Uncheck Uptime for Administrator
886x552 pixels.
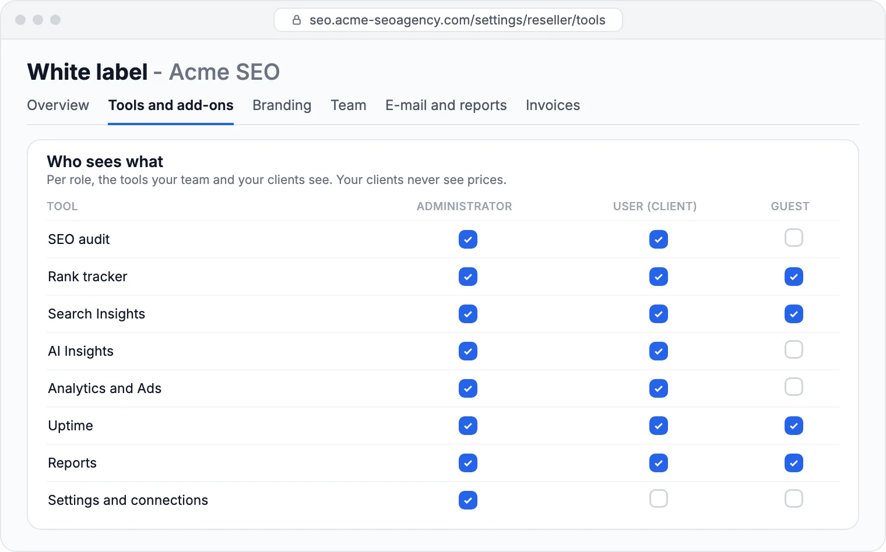tap(468, 426)
